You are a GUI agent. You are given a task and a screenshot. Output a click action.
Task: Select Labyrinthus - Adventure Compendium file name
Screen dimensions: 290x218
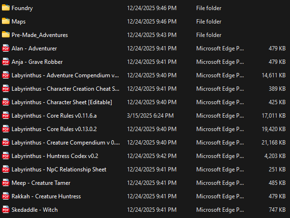point(65,75)
